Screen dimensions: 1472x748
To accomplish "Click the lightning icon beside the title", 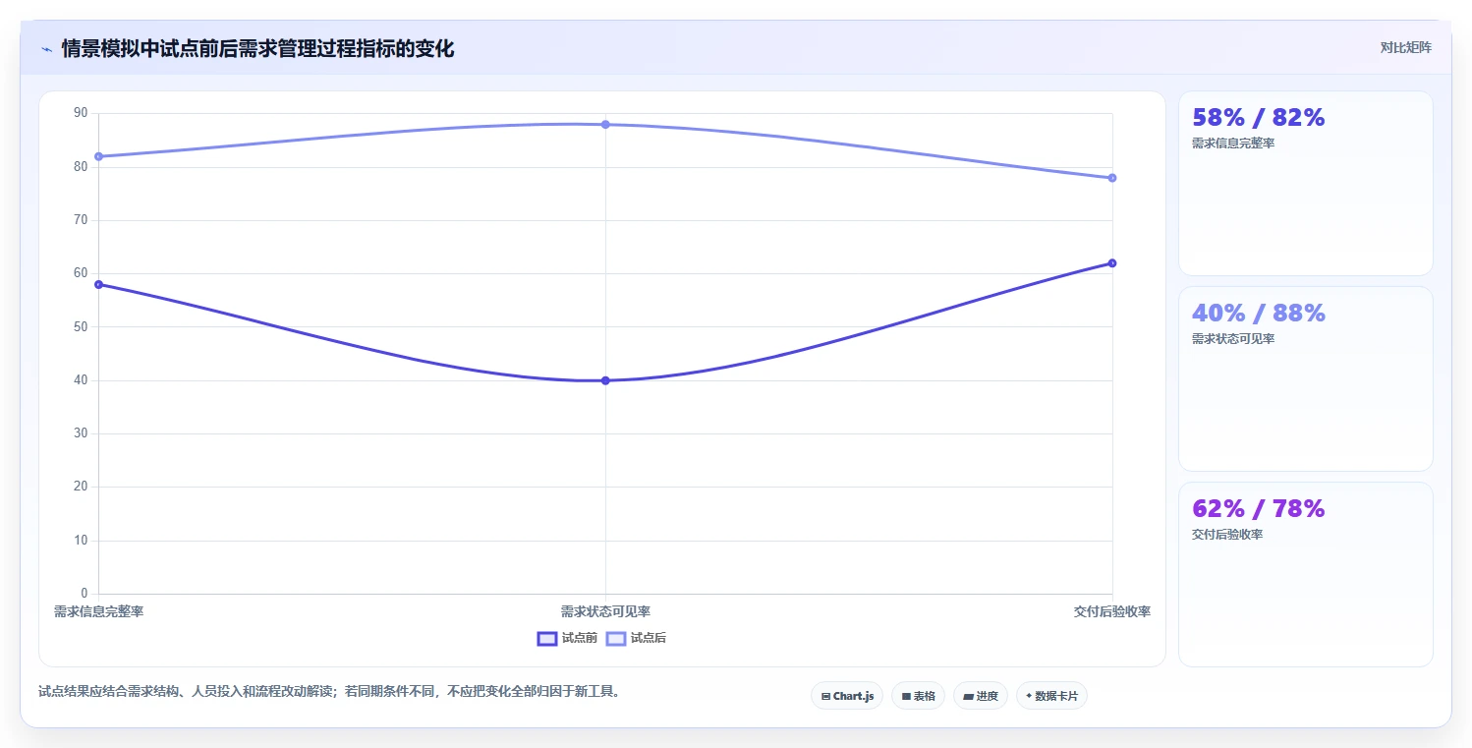I will pos(46,49).
